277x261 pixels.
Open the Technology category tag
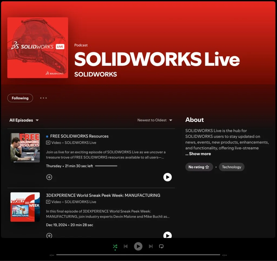tap(232, 167)
